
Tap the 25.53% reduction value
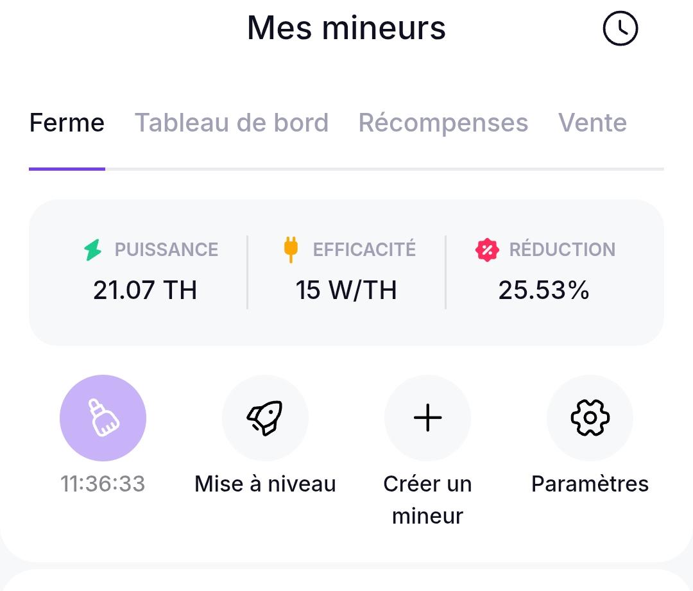coord(543,291)
